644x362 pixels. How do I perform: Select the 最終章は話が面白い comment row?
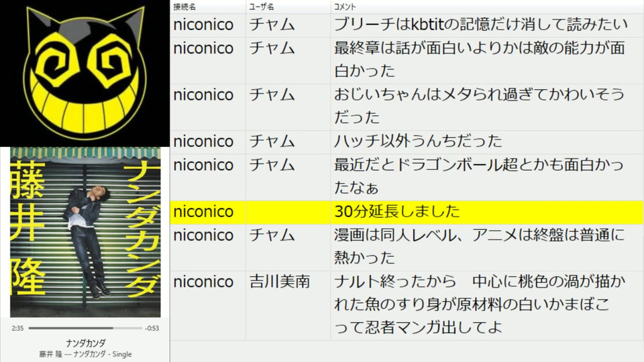pos(407,60)
